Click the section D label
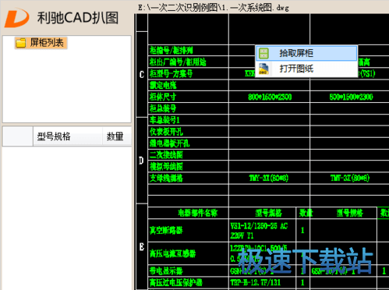This screenshot has height=290, width=389. 141,161
